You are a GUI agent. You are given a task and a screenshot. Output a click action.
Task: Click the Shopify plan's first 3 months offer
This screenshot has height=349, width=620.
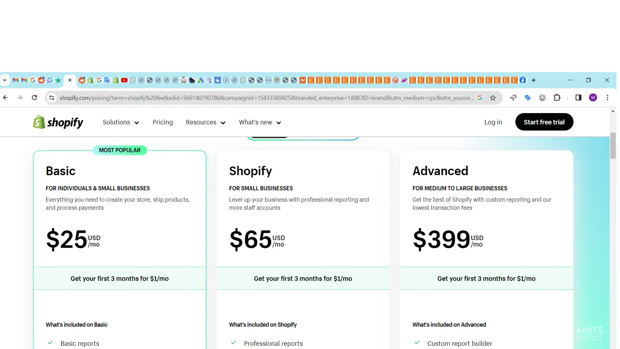(x=303, y=279)
